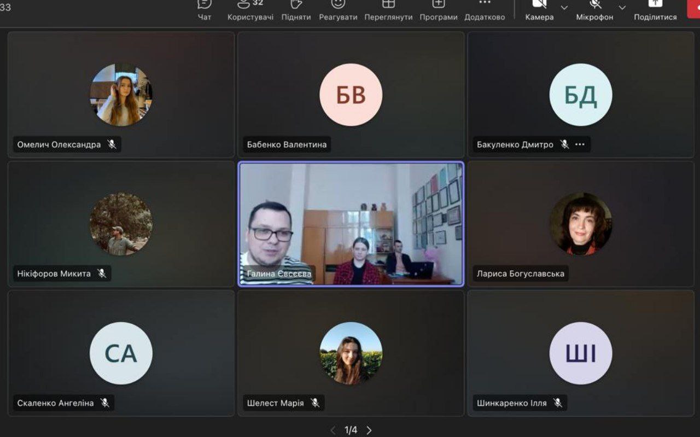Select the Бабенко Валентина avatar tile
The height and width of the screenshot is (437, 700).
point(351,95)
